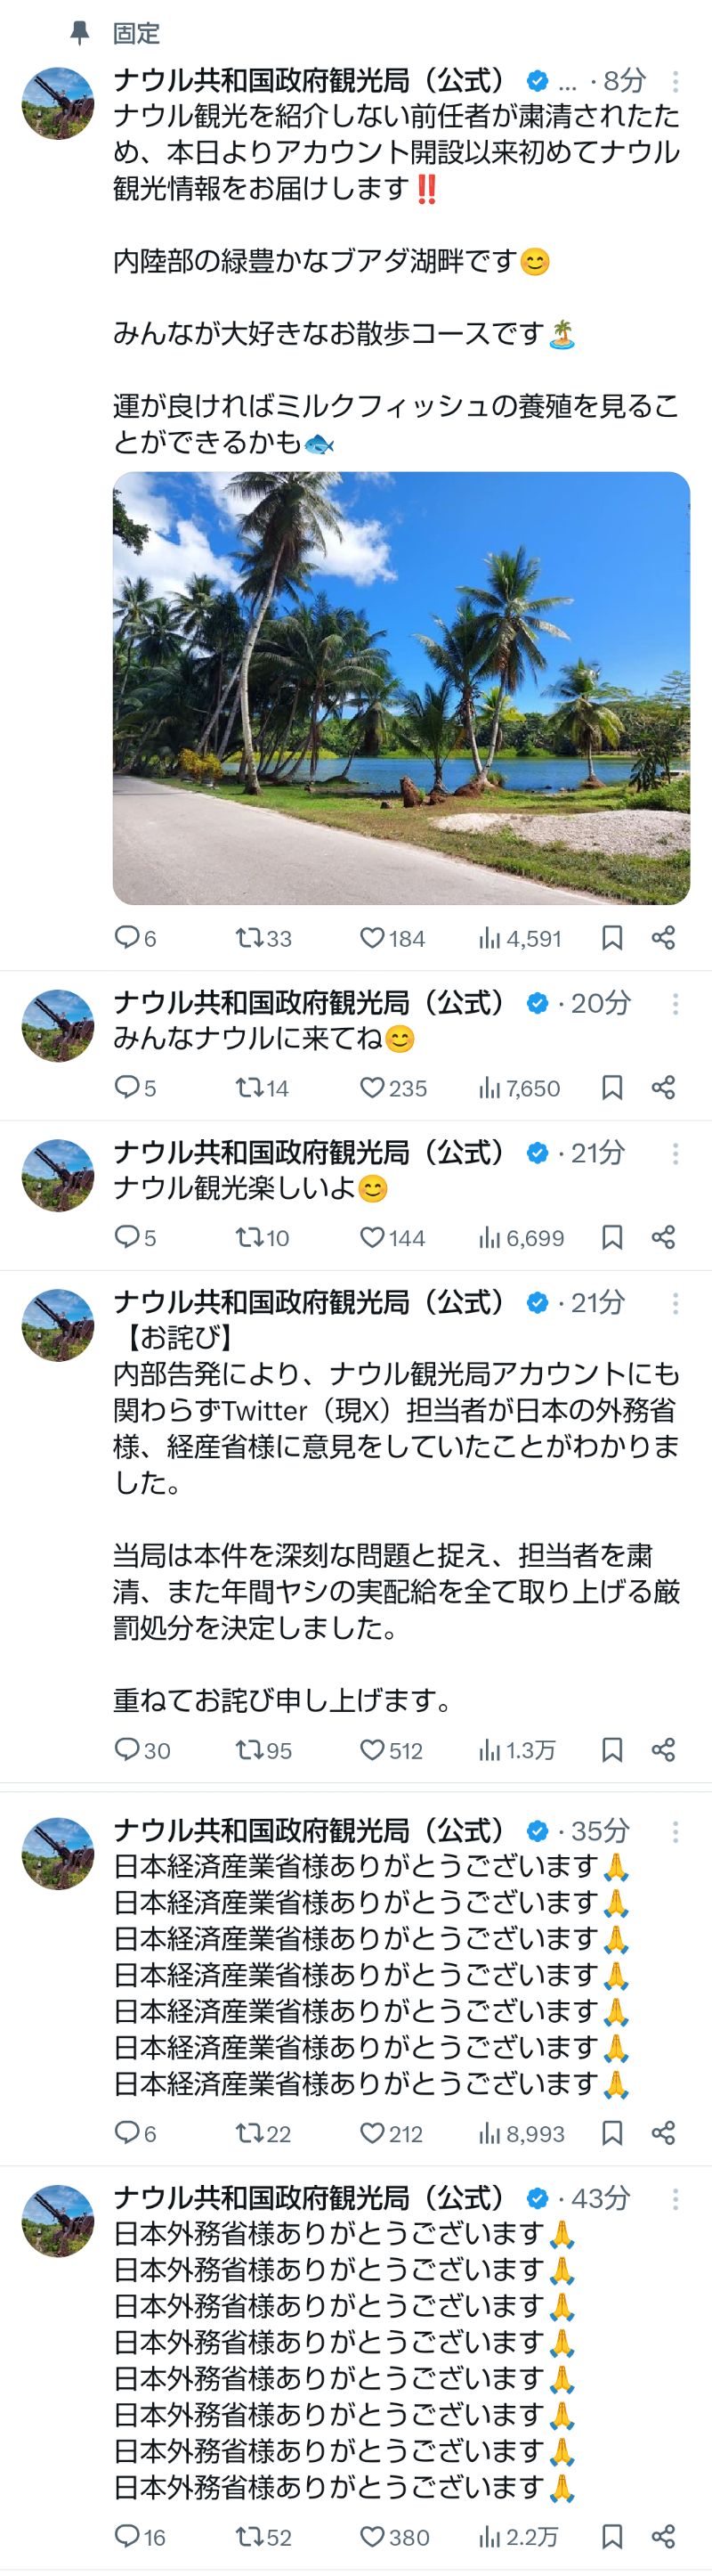Viewport: 712px width, 2576px height.
Task: Bookmark the pinned palm tree photo post
Action: [612, 937]
